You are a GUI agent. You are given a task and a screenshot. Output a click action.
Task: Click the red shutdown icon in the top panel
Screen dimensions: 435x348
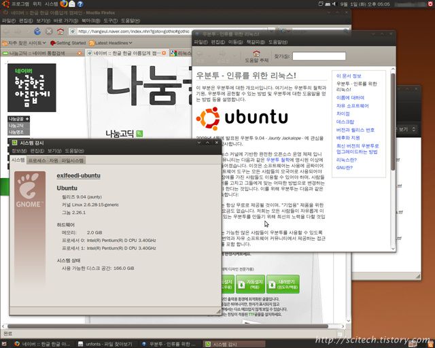click(x=430, y=4)
